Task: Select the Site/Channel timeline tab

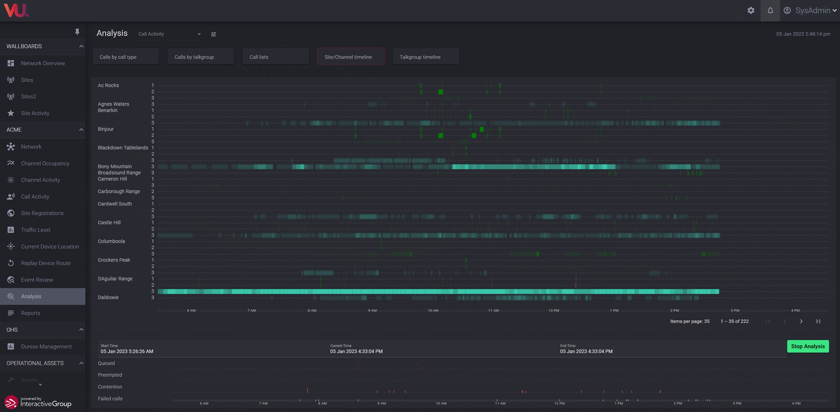Action: [x=351, y=57]
